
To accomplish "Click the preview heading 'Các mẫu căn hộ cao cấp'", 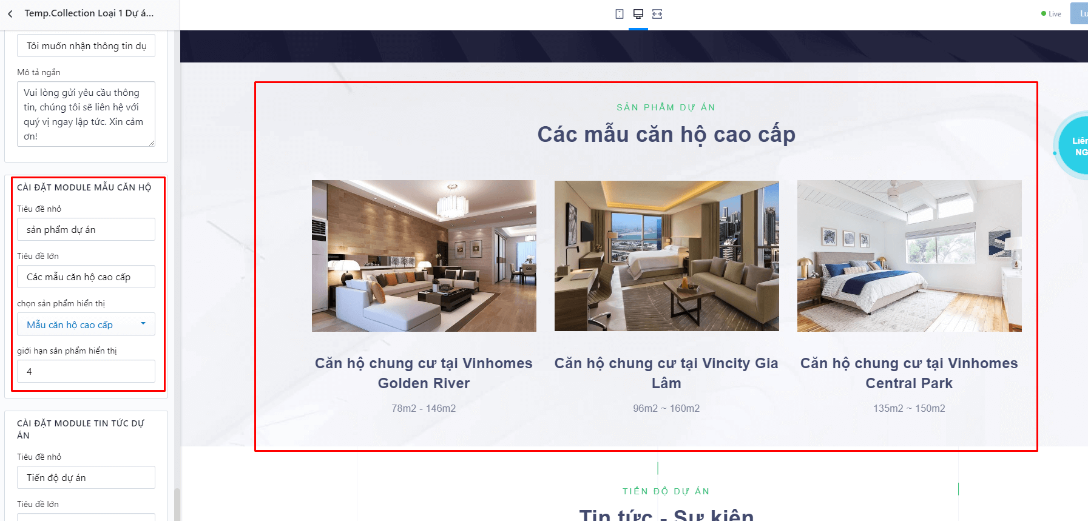I will [666, 135].
